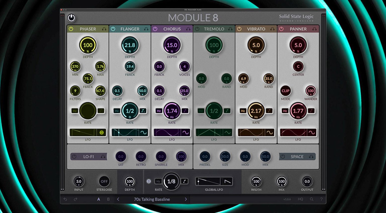Open the 70s Talking Bassline preset browser
This screenshot has width=386, height=213.
click(152, 199)
